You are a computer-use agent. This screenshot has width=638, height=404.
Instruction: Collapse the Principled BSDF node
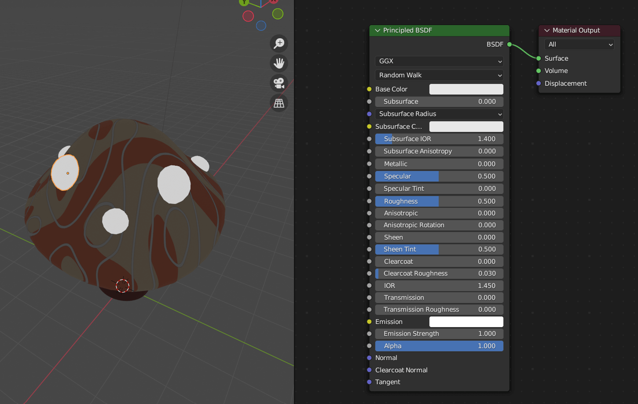[x=378, y=30]
